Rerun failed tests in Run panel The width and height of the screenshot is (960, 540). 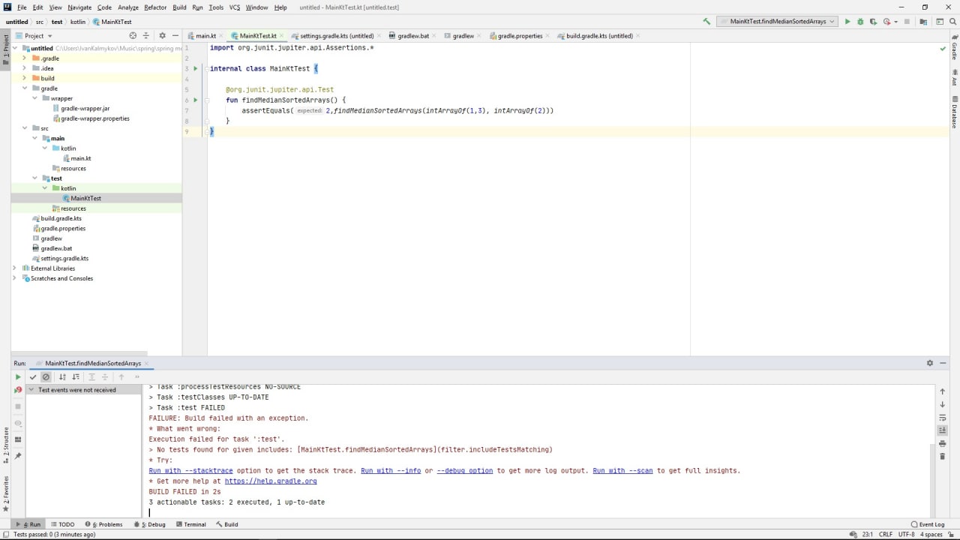point(18,390)
